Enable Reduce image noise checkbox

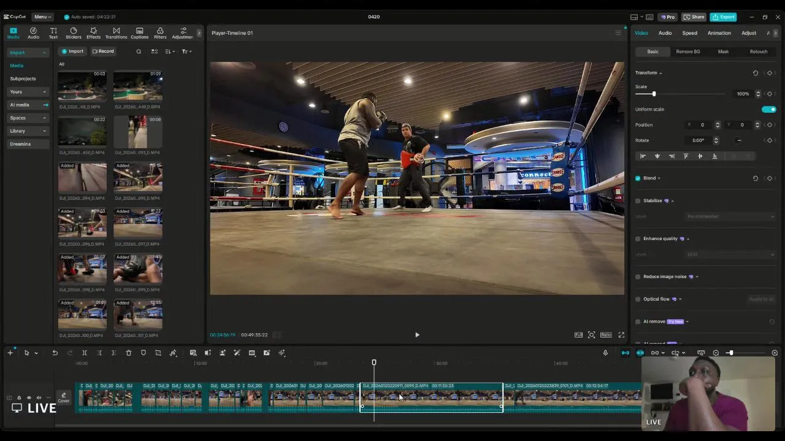(x=638, y=277)
